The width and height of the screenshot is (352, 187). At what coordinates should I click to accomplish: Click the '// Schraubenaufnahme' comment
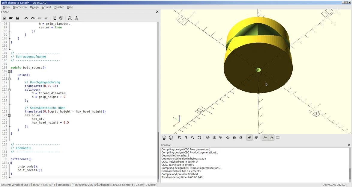click(28, 57)
